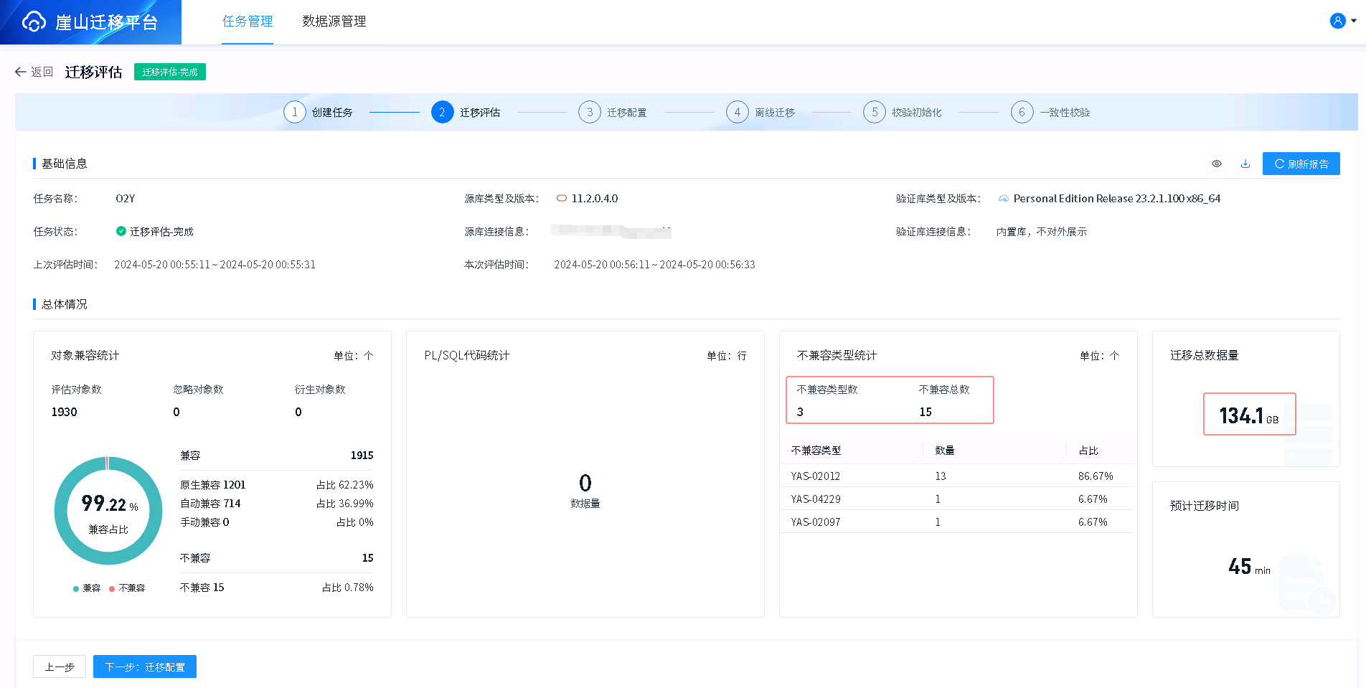Download the report via download icon
The height and width of the screenshot is (688, 1366).
(x=1245, y=164)
